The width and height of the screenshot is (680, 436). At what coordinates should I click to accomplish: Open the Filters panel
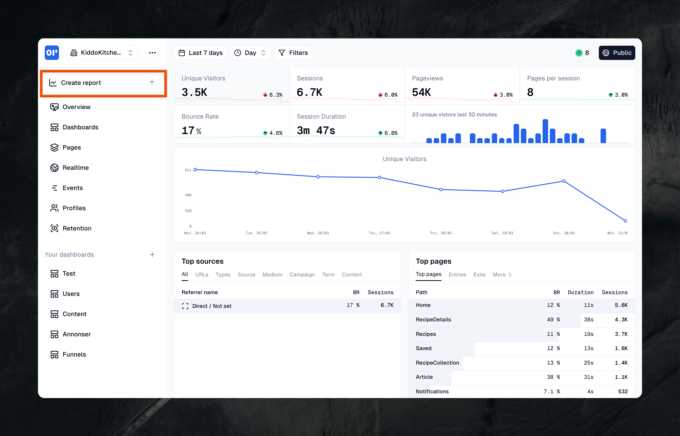(293, 53)
